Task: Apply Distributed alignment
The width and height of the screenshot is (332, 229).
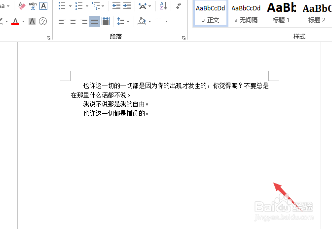Action: click(x=106, y=21)
